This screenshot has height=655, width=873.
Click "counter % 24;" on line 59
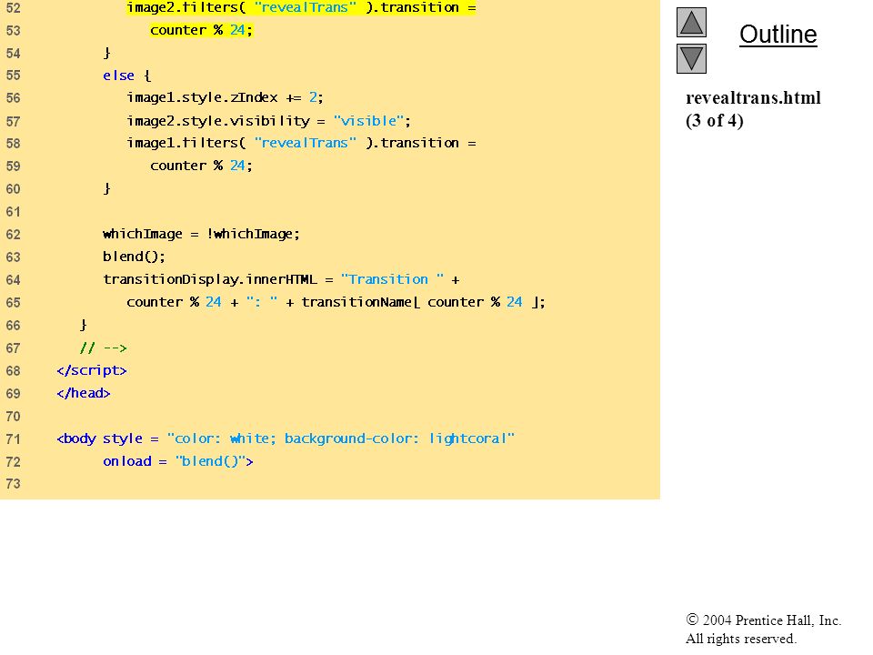pos(201,166)
